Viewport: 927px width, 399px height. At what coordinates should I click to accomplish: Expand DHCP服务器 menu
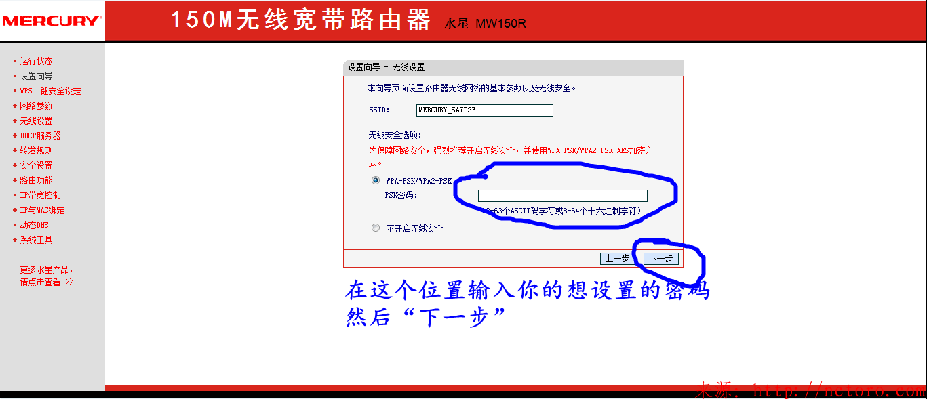click(x=40, y=135)
